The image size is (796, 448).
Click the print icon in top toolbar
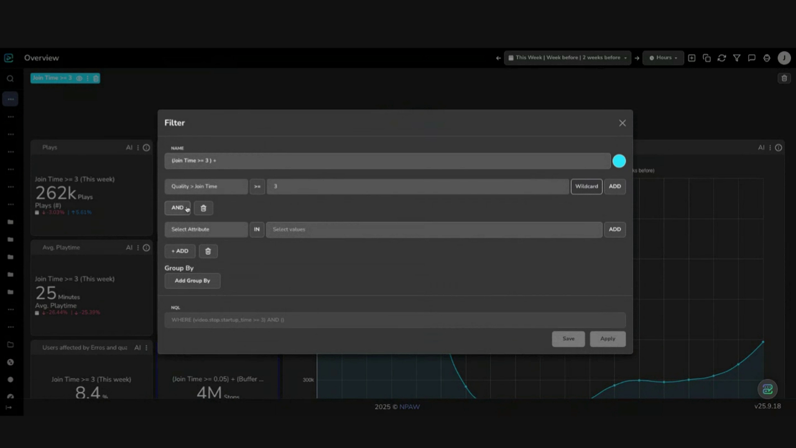pyautogui.click(x=767, y=58)
